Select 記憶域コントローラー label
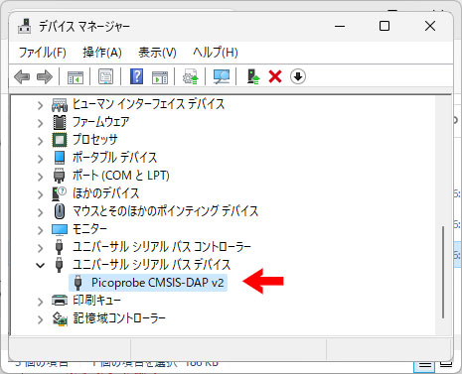The width and height of the screenshot is (462, 374). 119,318
